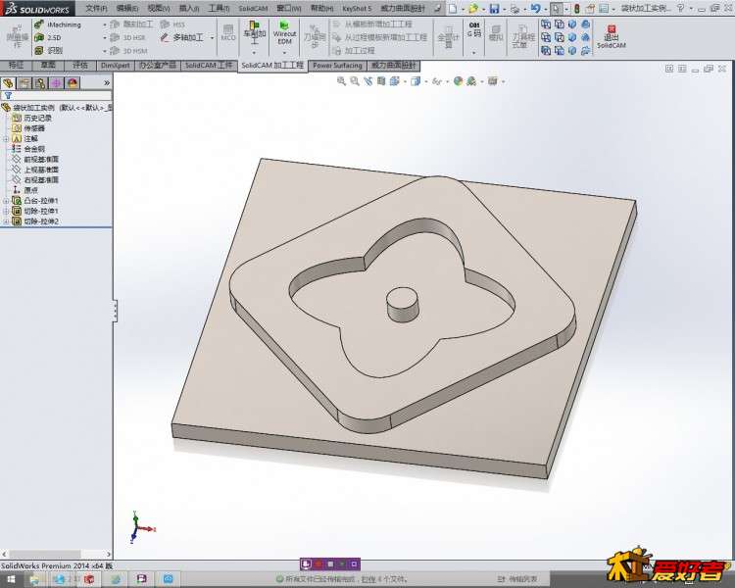Expand the 切除-拉伸1 feature node
Image resolution: width=735 pixels, height=588 pixels.
[6, 211]
